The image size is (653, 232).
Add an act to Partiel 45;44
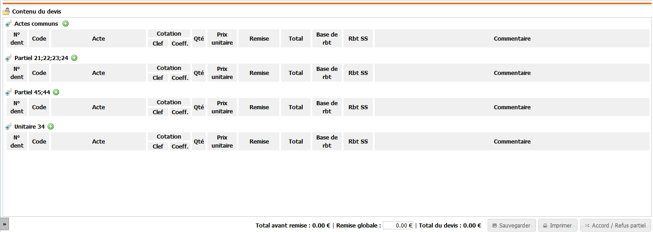[x=56, y=92]
